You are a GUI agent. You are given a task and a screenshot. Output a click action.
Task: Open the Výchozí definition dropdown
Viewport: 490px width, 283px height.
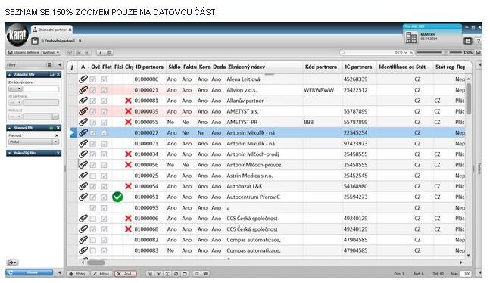coord(51,52)
